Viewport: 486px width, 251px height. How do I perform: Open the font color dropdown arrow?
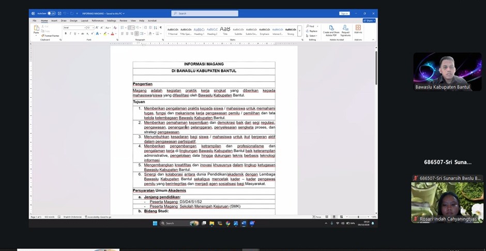pyautogui.click(x=116, y=34)
